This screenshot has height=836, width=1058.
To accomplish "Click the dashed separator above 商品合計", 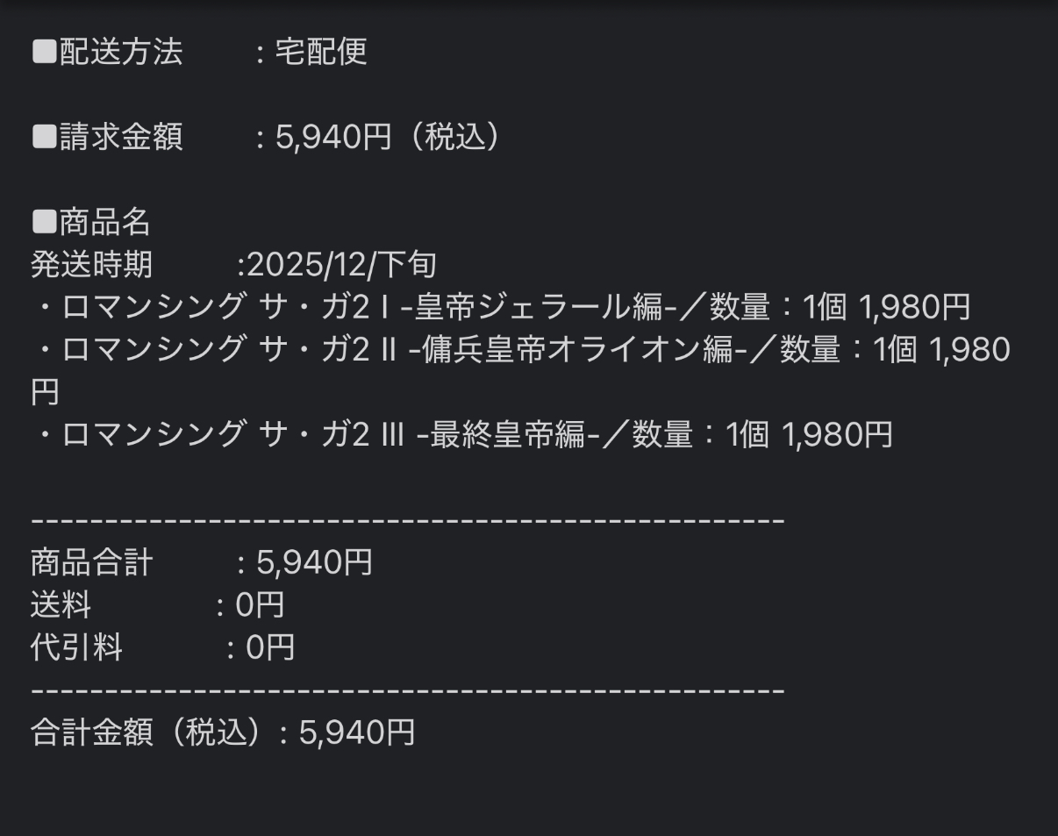I will click(x=407, y=521).
